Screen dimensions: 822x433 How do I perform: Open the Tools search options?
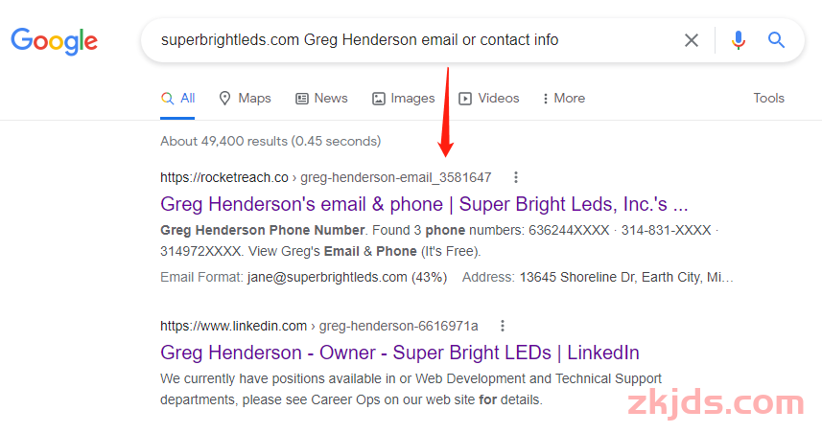[768, 98]
